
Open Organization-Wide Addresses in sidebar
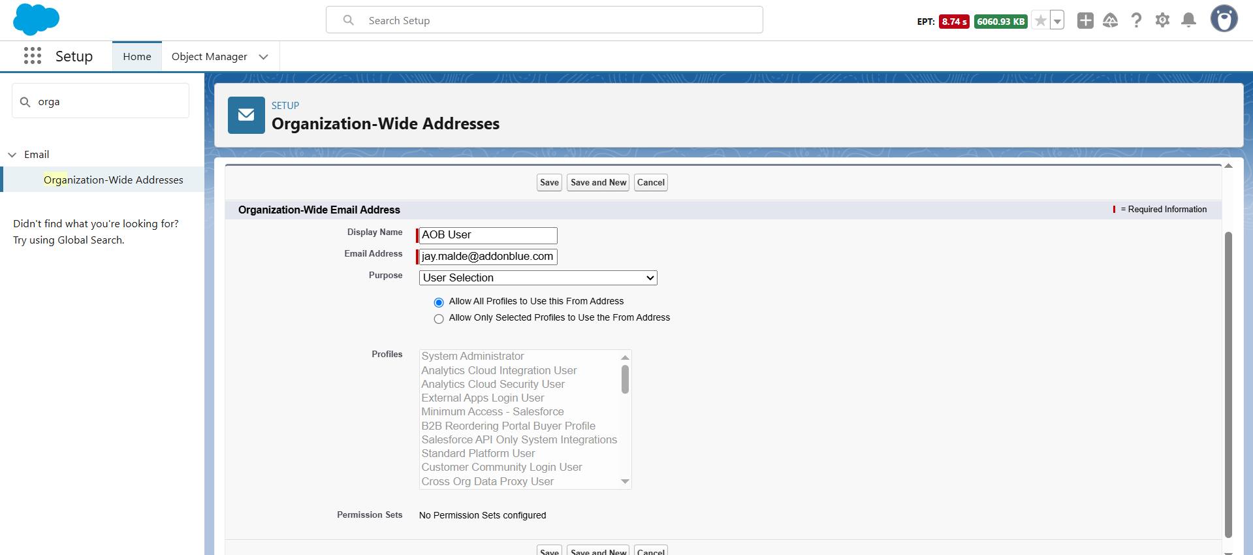(114, 180)
